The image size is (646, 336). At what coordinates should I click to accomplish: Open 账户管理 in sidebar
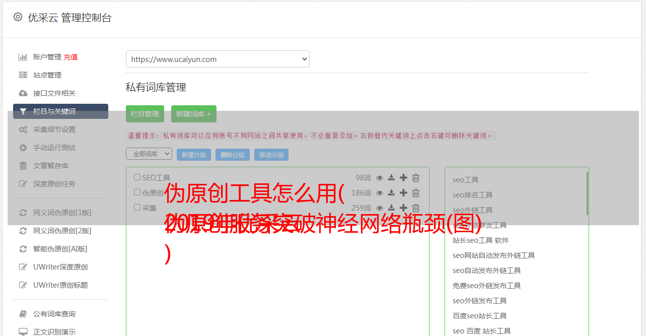coord(47,57)
